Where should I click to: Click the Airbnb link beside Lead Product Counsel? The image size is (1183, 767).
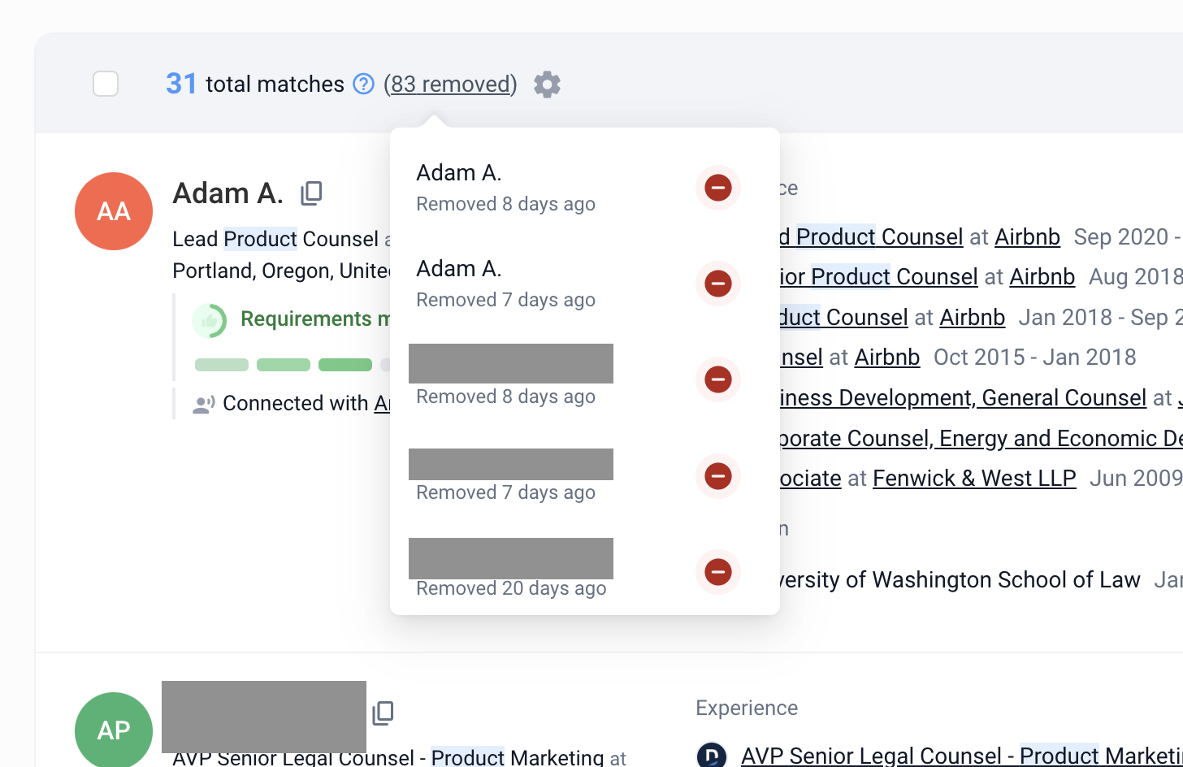tap(1027, 236)
